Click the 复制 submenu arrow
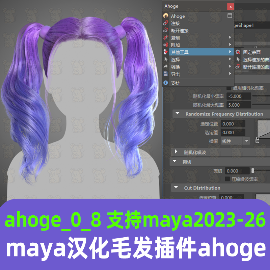The width and height of the screenshot is (270, 270). [x=230, y=37]
